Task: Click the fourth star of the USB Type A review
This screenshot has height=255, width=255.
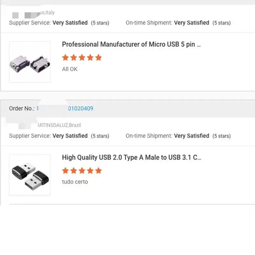Action: pos(90,171)
